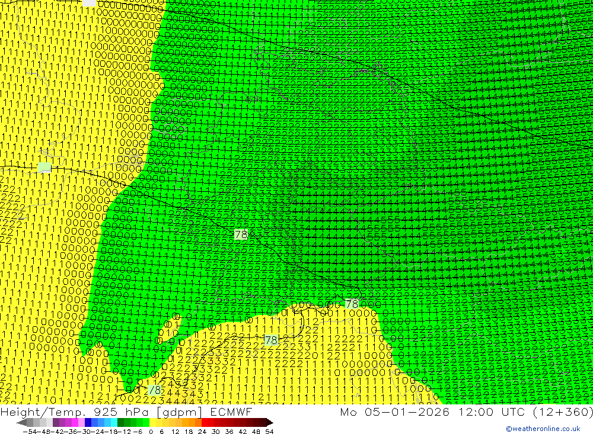Pick the dark blue swatch above the -30 legend mark

tap(88, 422)
